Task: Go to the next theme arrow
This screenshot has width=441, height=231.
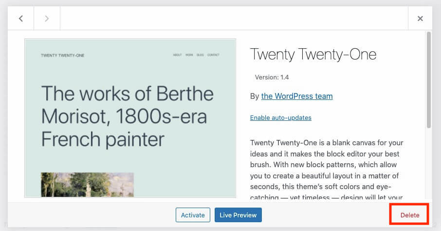Action: click(x=47, y=19)
